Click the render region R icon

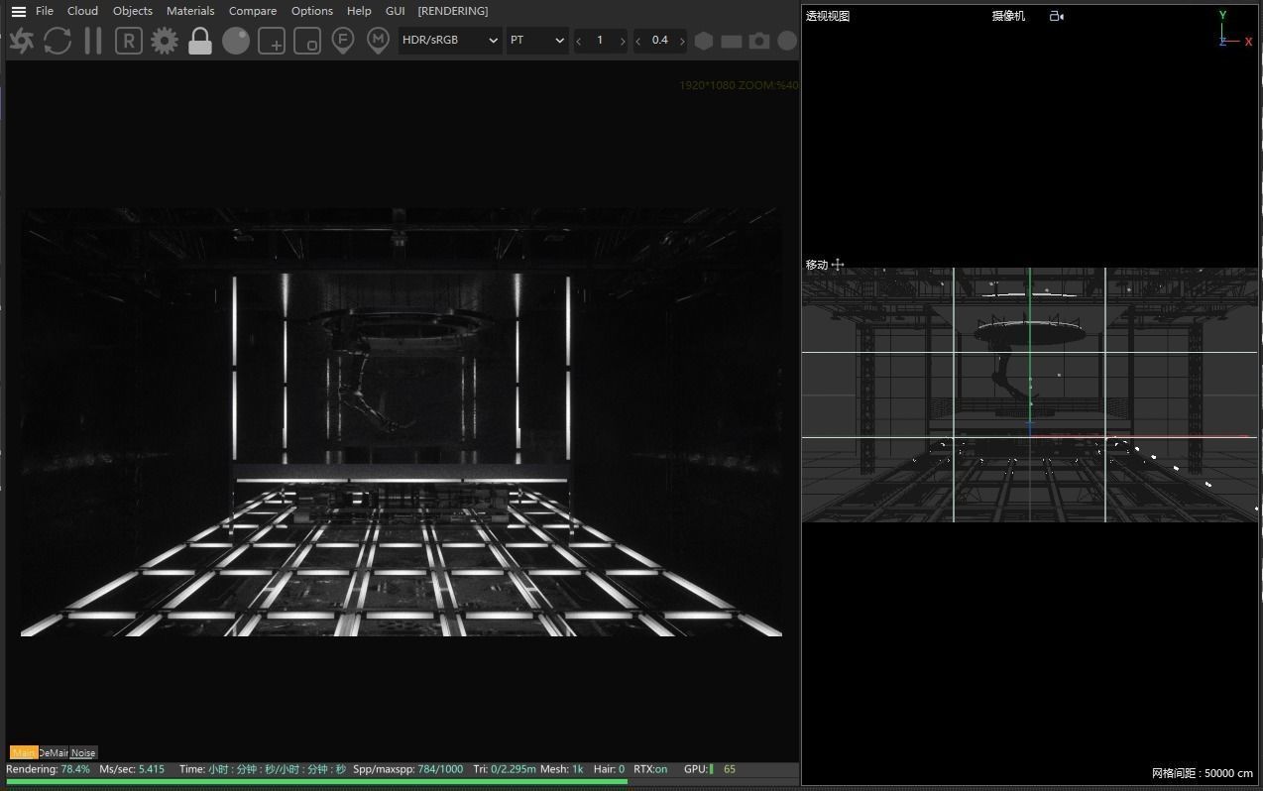129,41
